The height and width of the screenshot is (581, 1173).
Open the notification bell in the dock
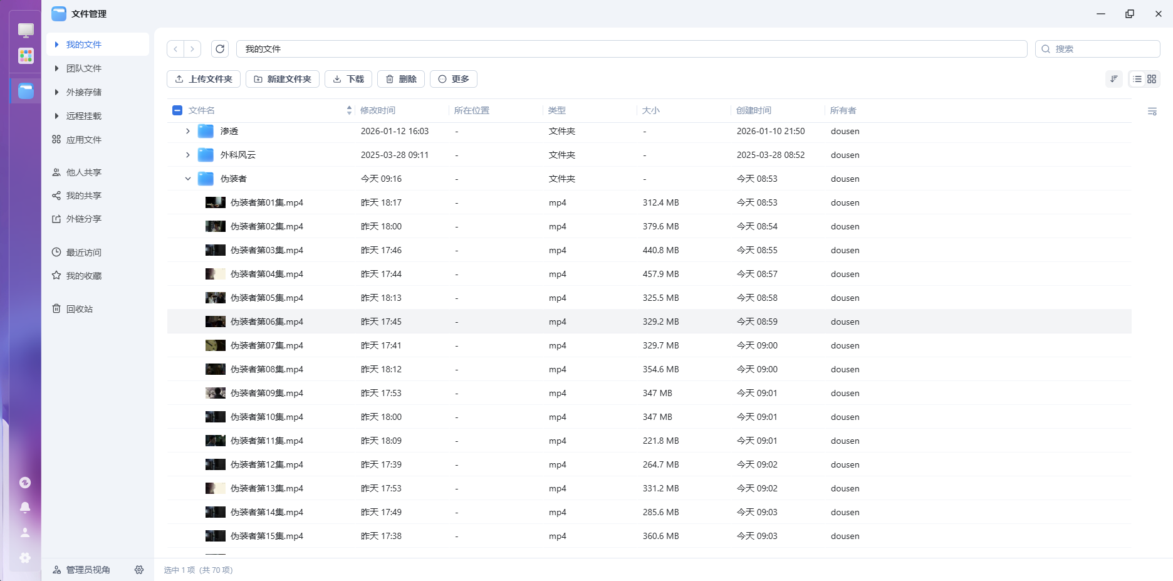tap(25, 507)
